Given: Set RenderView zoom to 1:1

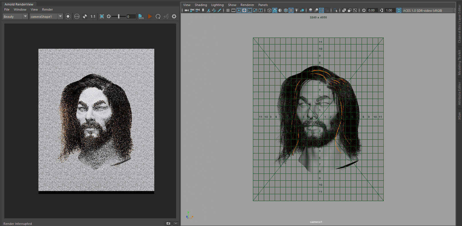Looking at the screenshot, I should [93, 16].
